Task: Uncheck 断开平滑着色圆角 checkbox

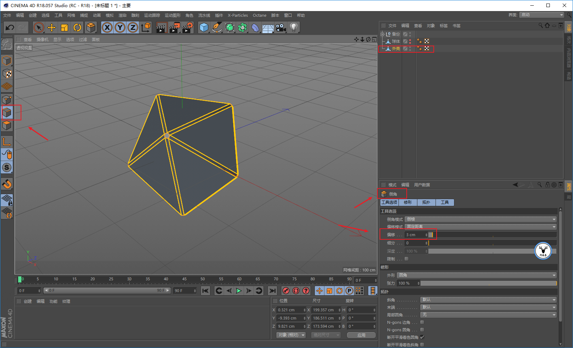Action: [x=422, y=337]
